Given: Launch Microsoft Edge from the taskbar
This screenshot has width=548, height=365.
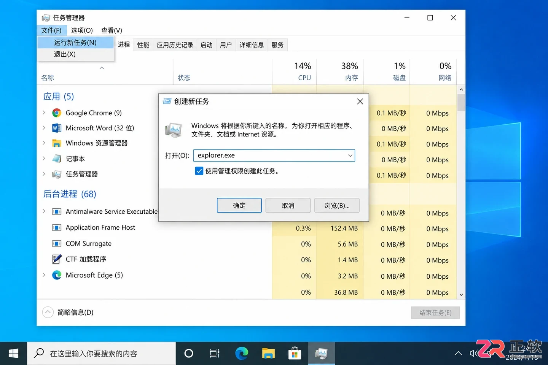Looking at the screenshot, I should point(242,354).
